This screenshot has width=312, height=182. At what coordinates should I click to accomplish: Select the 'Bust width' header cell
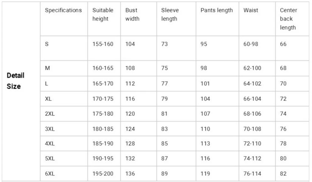tap(132, 14)
